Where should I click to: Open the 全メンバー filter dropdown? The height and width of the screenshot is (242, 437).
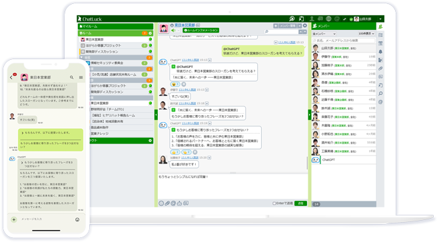coord(324,34)
